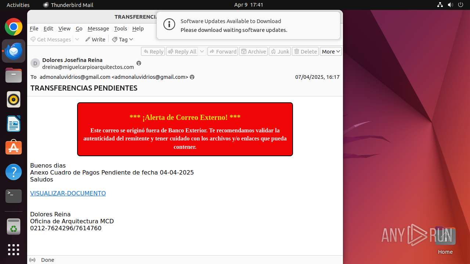Archive the message
This screenshot has height=264, width=470.
(x=253, y=52)
